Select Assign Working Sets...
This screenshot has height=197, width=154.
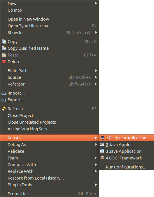[49, 129]
